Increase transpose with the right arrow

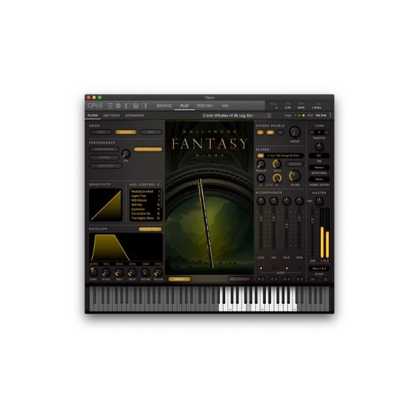(x=327, y=132)
